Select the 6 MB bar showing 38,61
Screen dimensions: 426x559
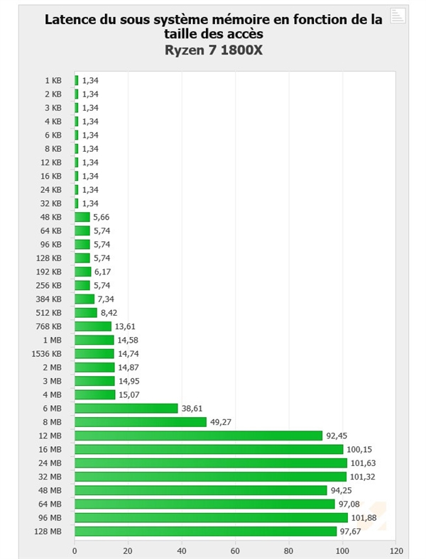pos(126,409)
